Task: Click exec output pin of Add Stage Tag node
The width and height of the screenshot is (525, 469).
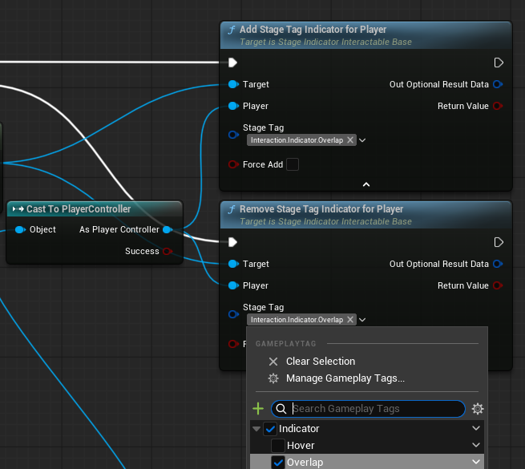Action: pyautogui.click(x=499, y=63)
